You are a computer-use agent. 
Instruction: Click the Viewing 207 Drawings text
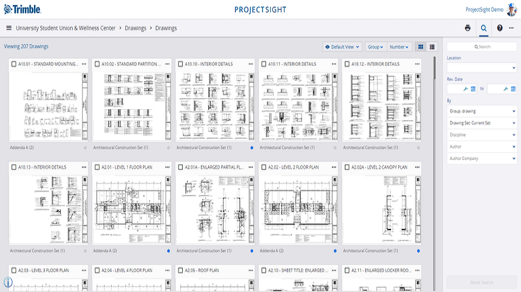click(x=26, y=46)
